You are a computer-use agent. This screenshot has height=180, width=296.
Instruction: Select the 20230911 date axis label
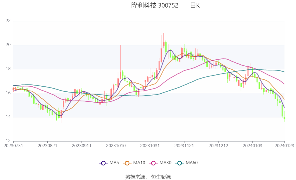pyautogui.click(x=82, y=146)
